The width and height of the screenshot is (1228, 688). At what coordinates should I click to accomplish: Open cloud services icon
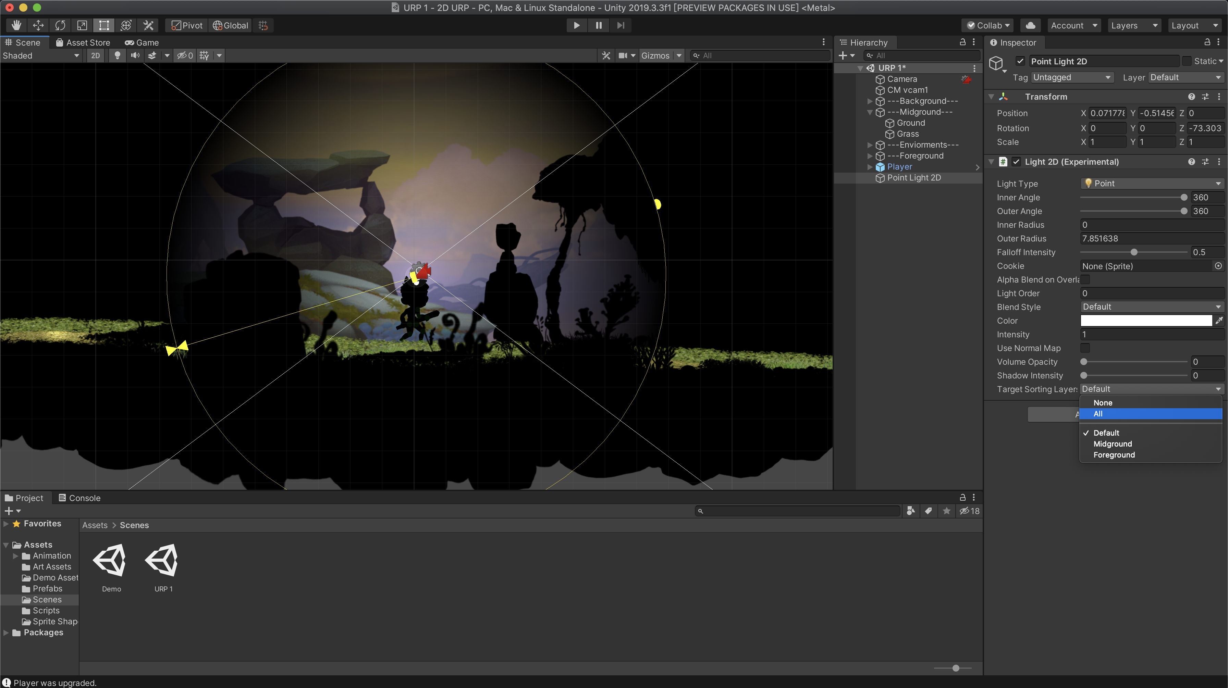tap(1030, 25)
